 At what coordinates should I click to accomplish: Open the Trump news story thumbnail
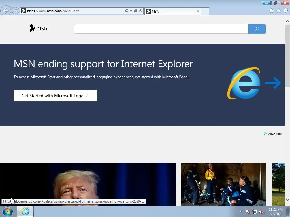coord(88,184)
